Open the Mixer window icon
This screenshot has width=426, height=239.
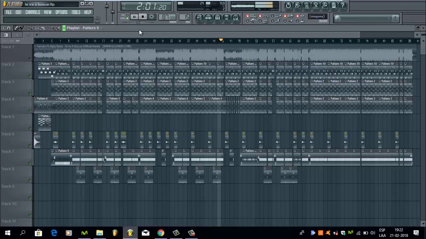point(236,18)
